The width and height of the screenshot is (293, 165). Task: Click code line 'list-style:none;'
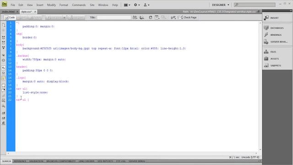[35, 93]
